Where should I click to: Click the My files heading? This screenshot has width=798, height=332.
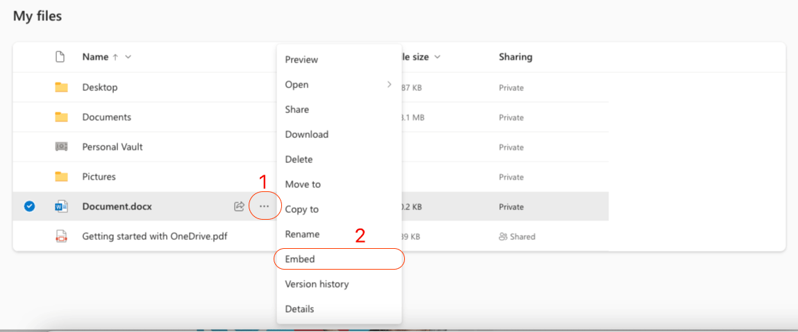(37, 16)
